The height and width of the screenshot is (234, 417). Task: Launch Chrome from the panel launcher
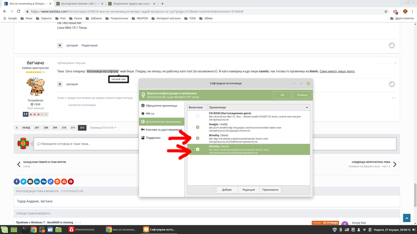[33, 229]
